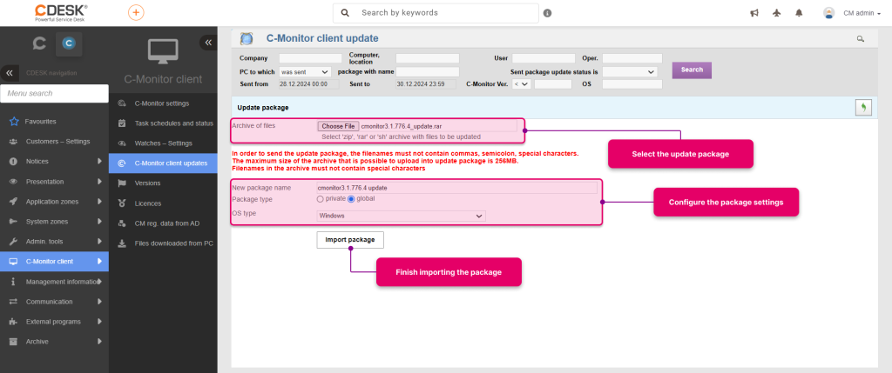This screenshot has width=892, height=373.
Task: Open the megaphone announcements icon
Action: 754,12
